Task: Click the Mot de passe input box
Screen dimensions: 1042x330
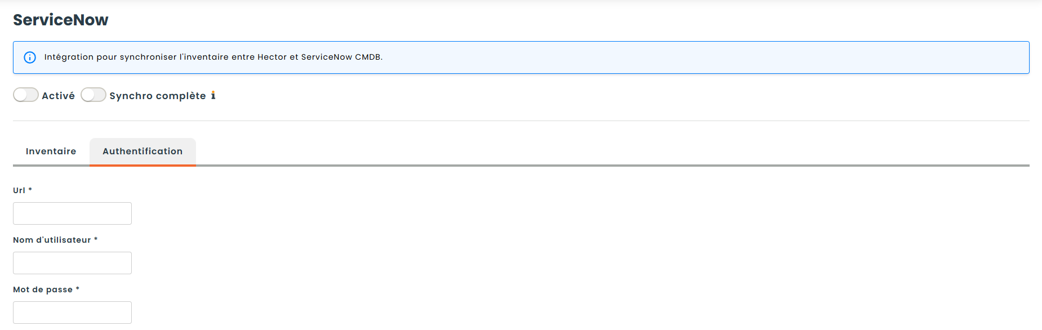Action: click(72, 313)
